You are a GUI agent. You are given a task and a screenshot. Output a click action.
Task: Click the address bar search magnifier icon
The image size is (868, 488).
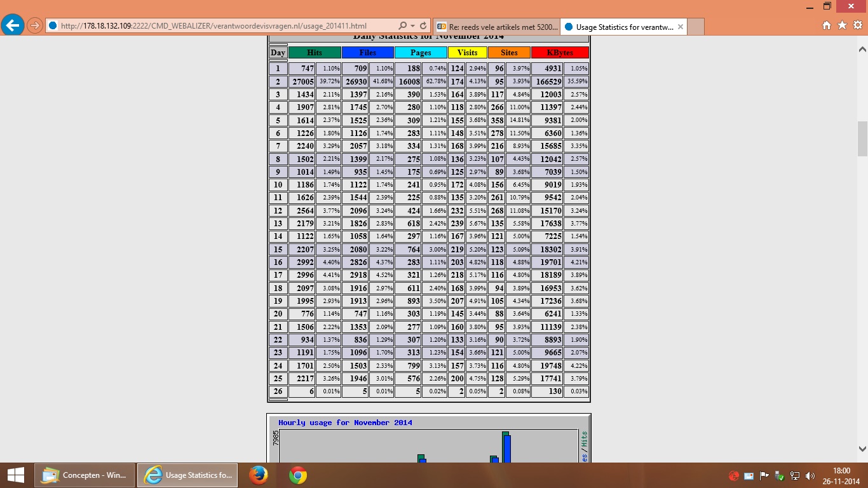pyautogui.click(x=402, y=26)
